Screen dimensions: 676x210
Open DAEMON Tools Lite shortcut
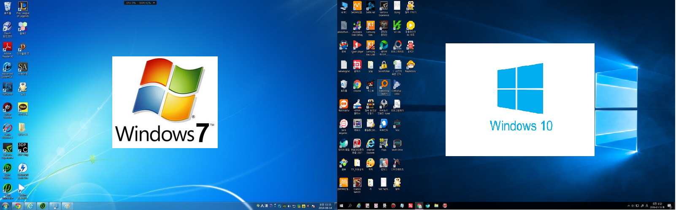[23, 171]
